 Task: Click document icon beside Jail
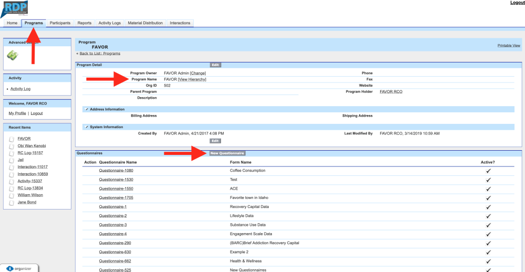tap(12, 160)
